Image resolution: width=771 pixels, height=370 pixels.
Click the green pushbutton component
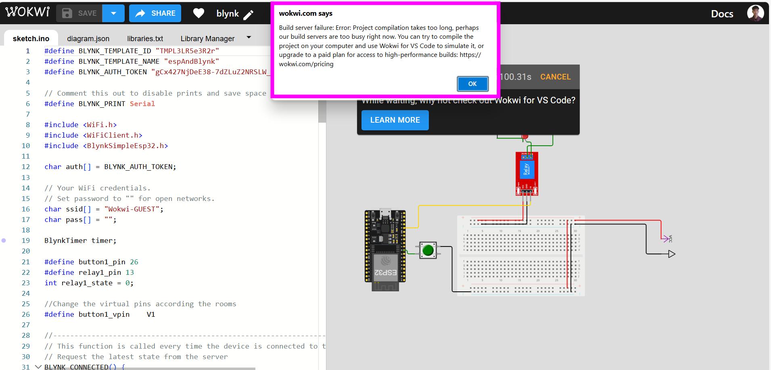point(428,251)
